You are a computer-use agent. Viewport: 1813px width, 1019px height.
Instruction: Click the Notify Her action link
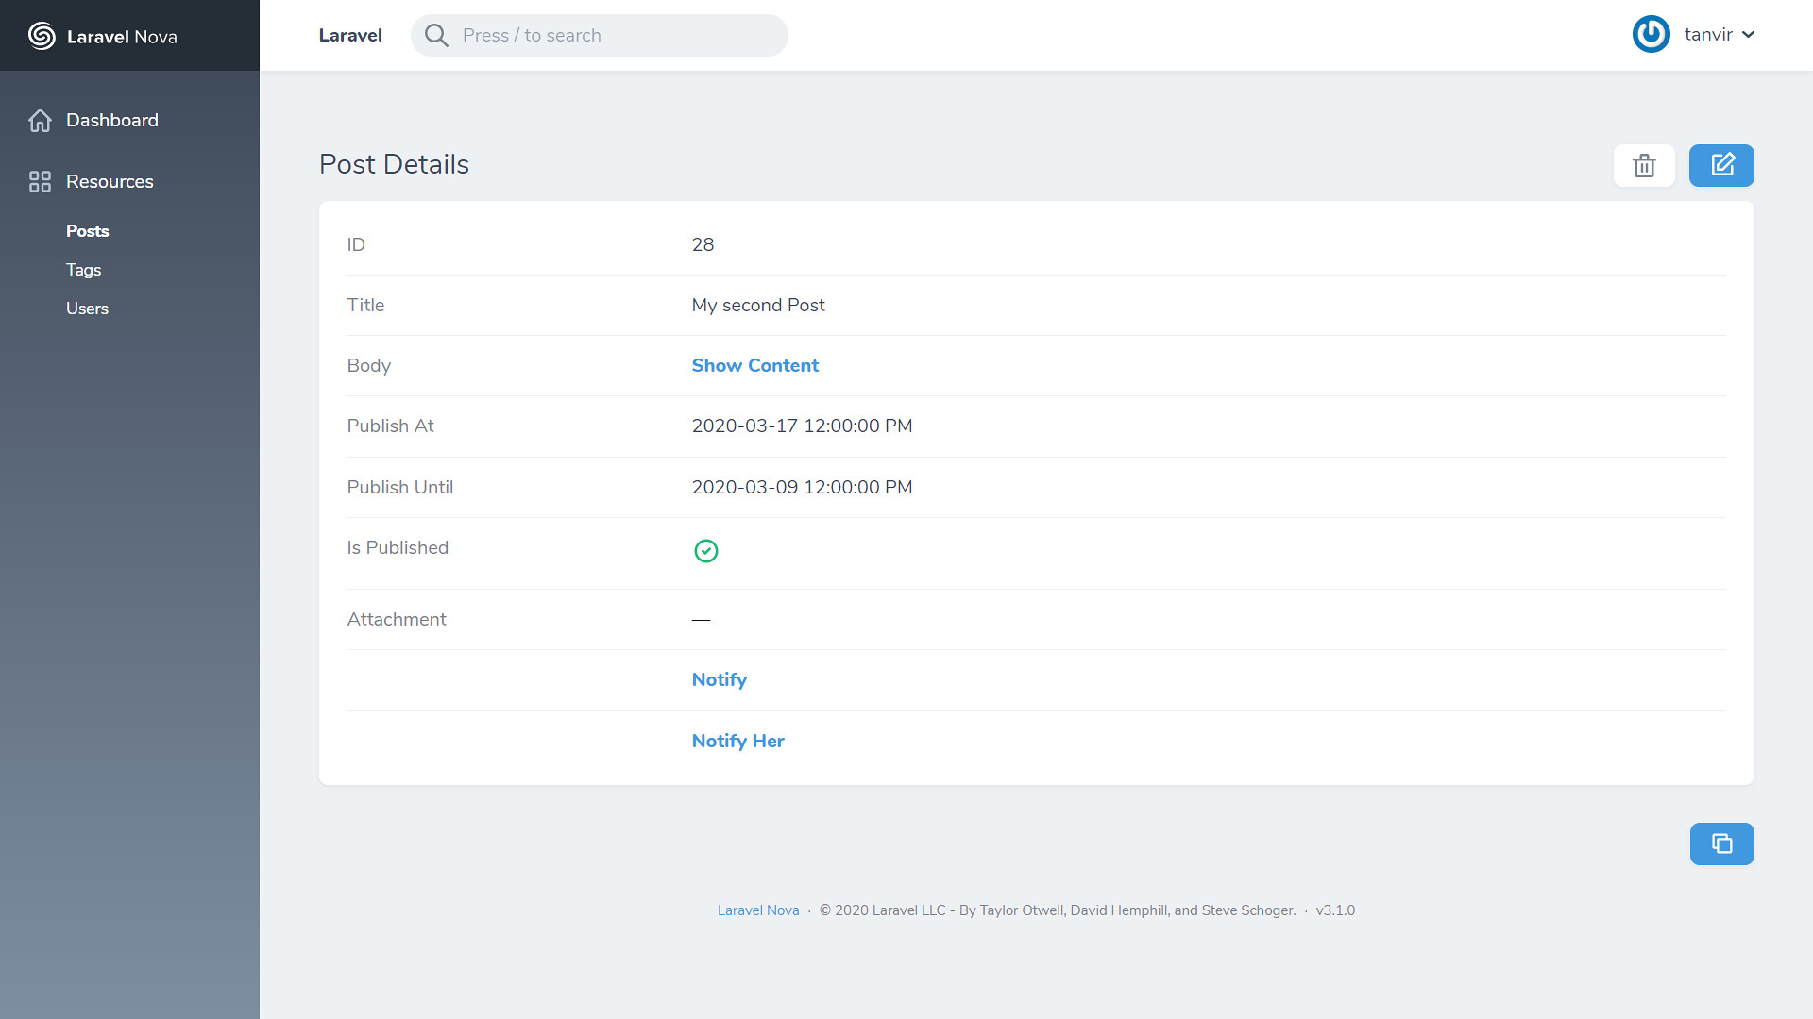(738, 742)
